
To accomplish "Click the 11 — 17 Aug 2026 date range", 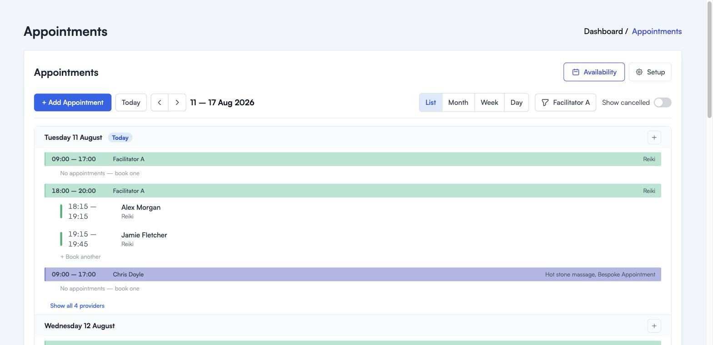I will point(222,103).
